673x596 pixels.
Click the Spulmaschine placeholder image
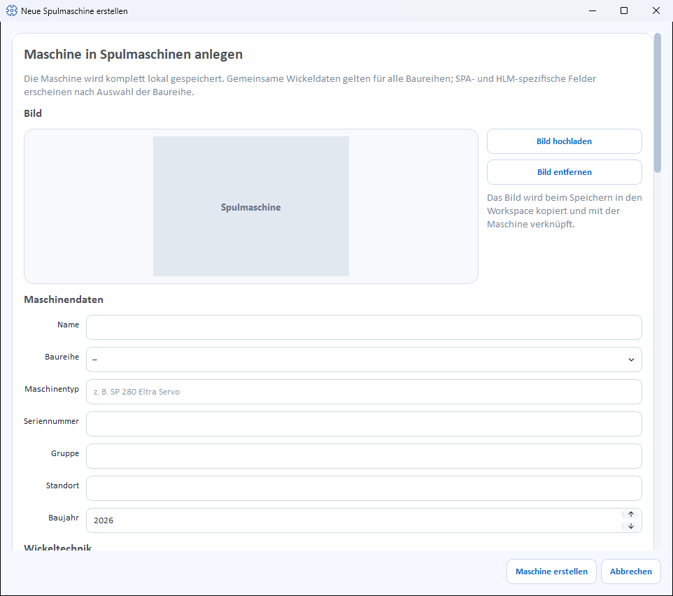(x=251, y=206)
